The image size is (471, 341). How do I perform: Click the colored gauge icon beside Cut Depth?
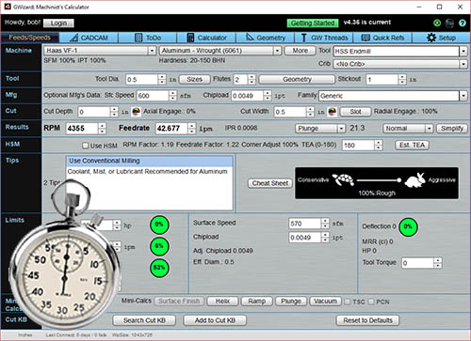tap(136, 112)
